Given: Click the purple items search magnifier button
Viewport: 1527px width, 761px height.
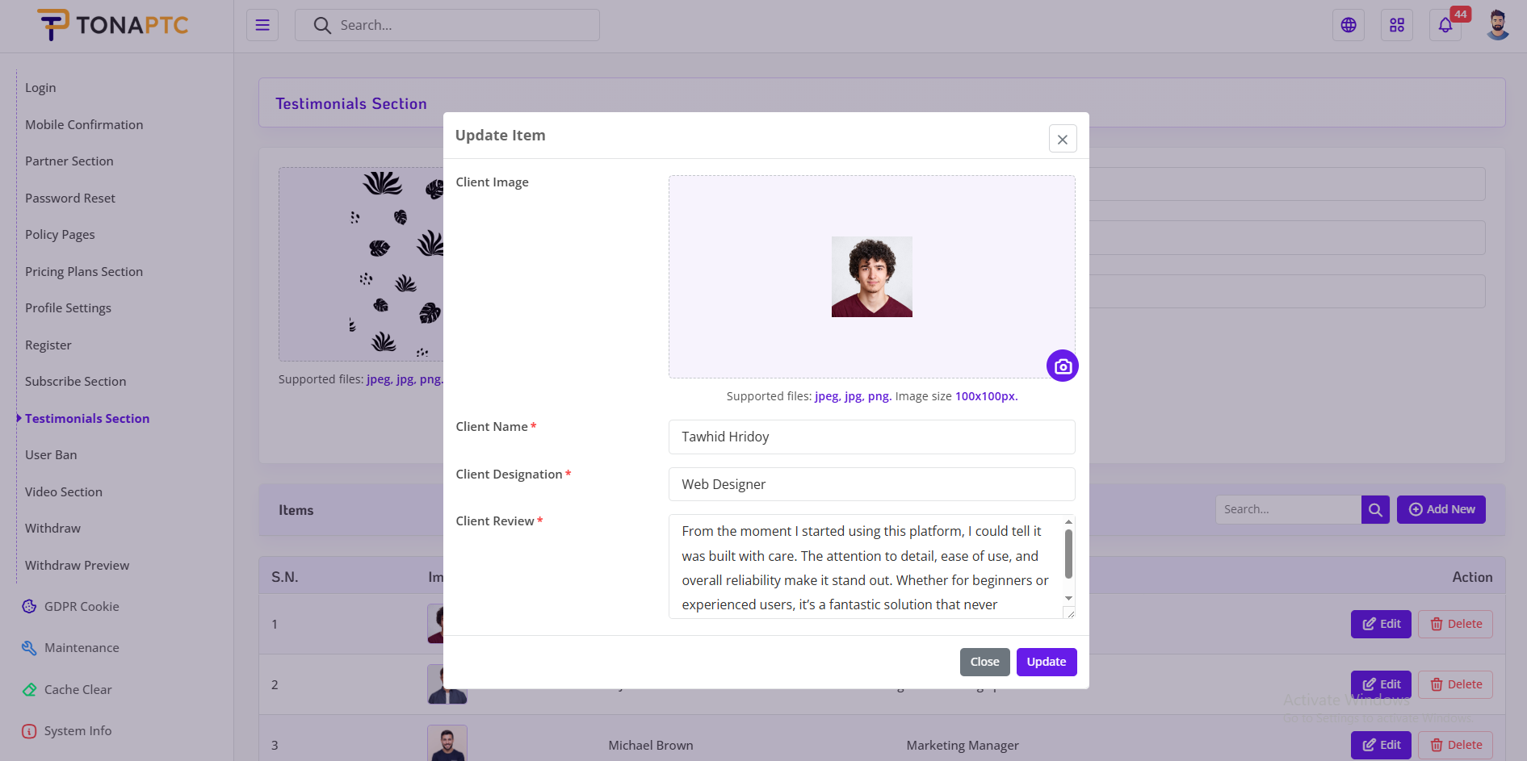Looking at the screenshot, I should tap(1375, 509).
